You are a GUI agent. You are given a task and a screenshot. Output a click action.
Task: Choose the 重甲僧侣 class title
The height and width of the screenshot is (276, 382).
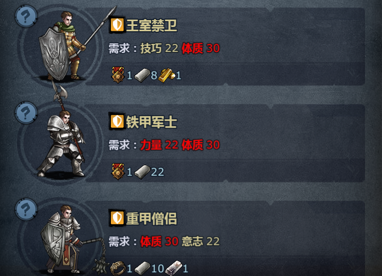[x=151, y=218]
